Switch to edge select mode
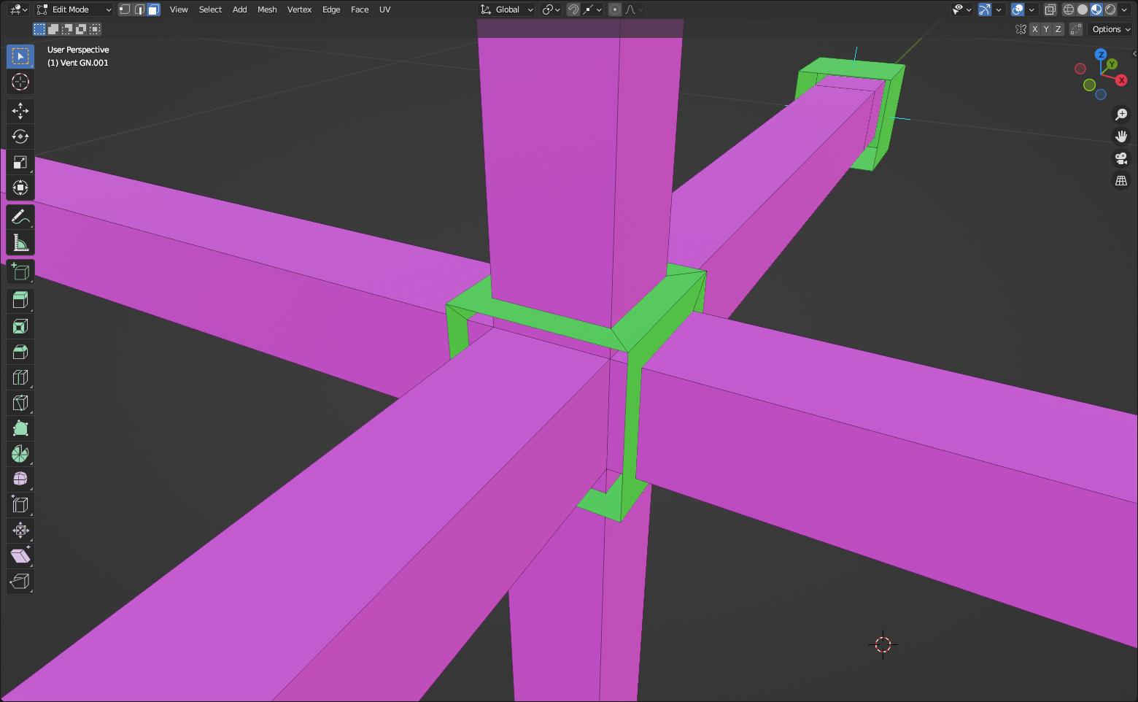The image size is (1138, 702). click(139, 9)
